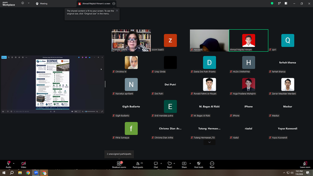Select Ahmad Majdul Himam's highlighted tile

248,41
